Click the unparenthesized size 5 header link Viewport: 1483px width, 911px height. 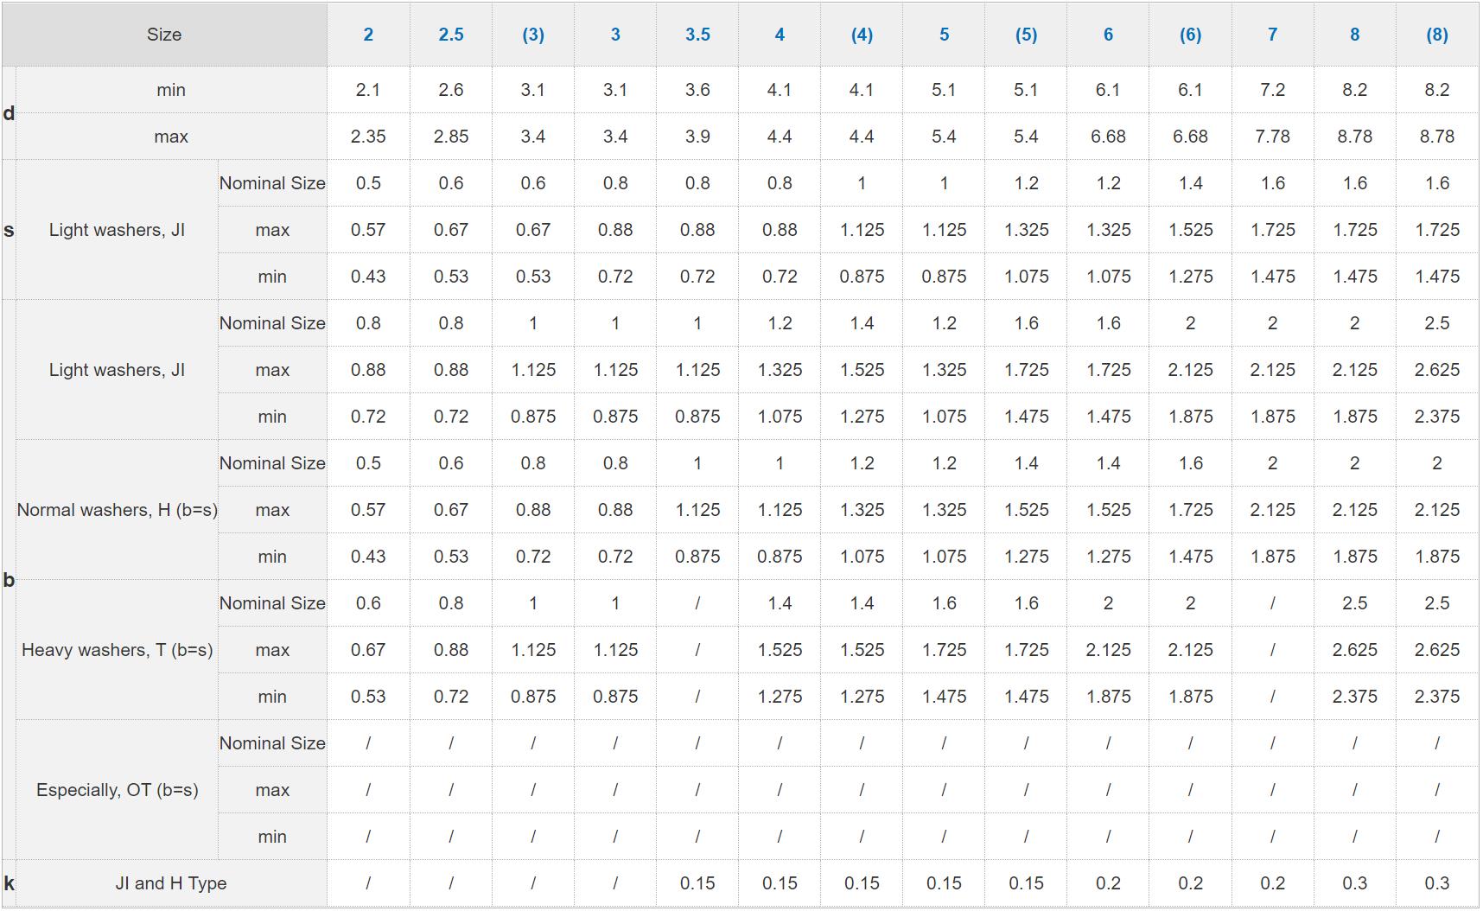tap(944, 35)
